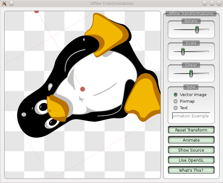
Task: Maximize the Affine Transformations window
Action: tap(212, 3)
